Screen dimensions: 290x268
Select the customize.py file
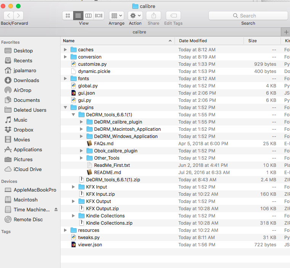(x=92, y=64)
